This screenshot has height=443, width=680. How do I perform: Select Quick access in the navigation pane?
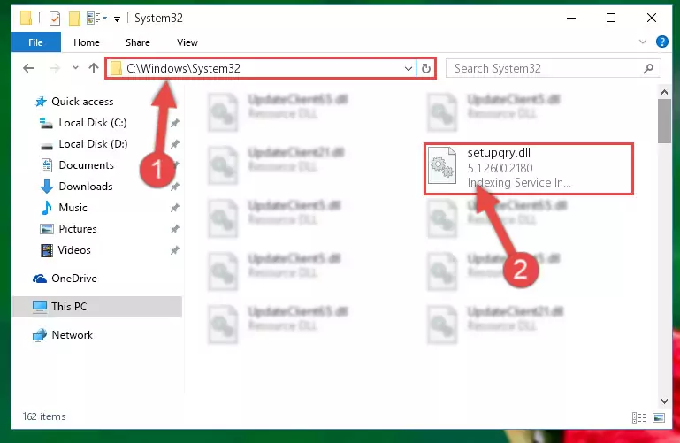82,102
